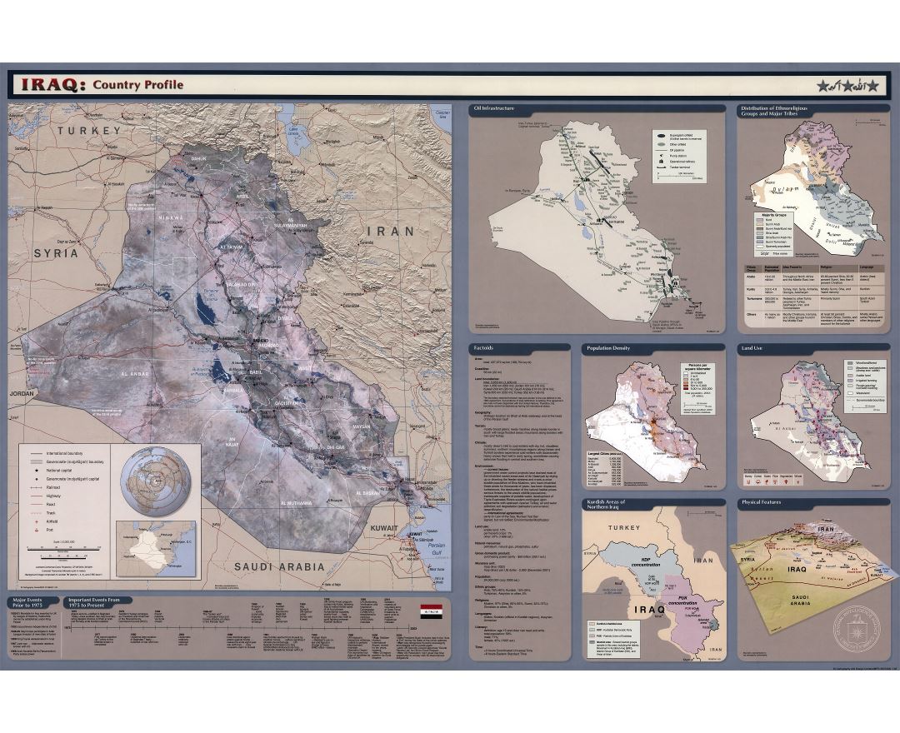This screenshot has height=733, width=900.
Task: Click the 'Population Density' panel heading
Action: pos(608,348)
